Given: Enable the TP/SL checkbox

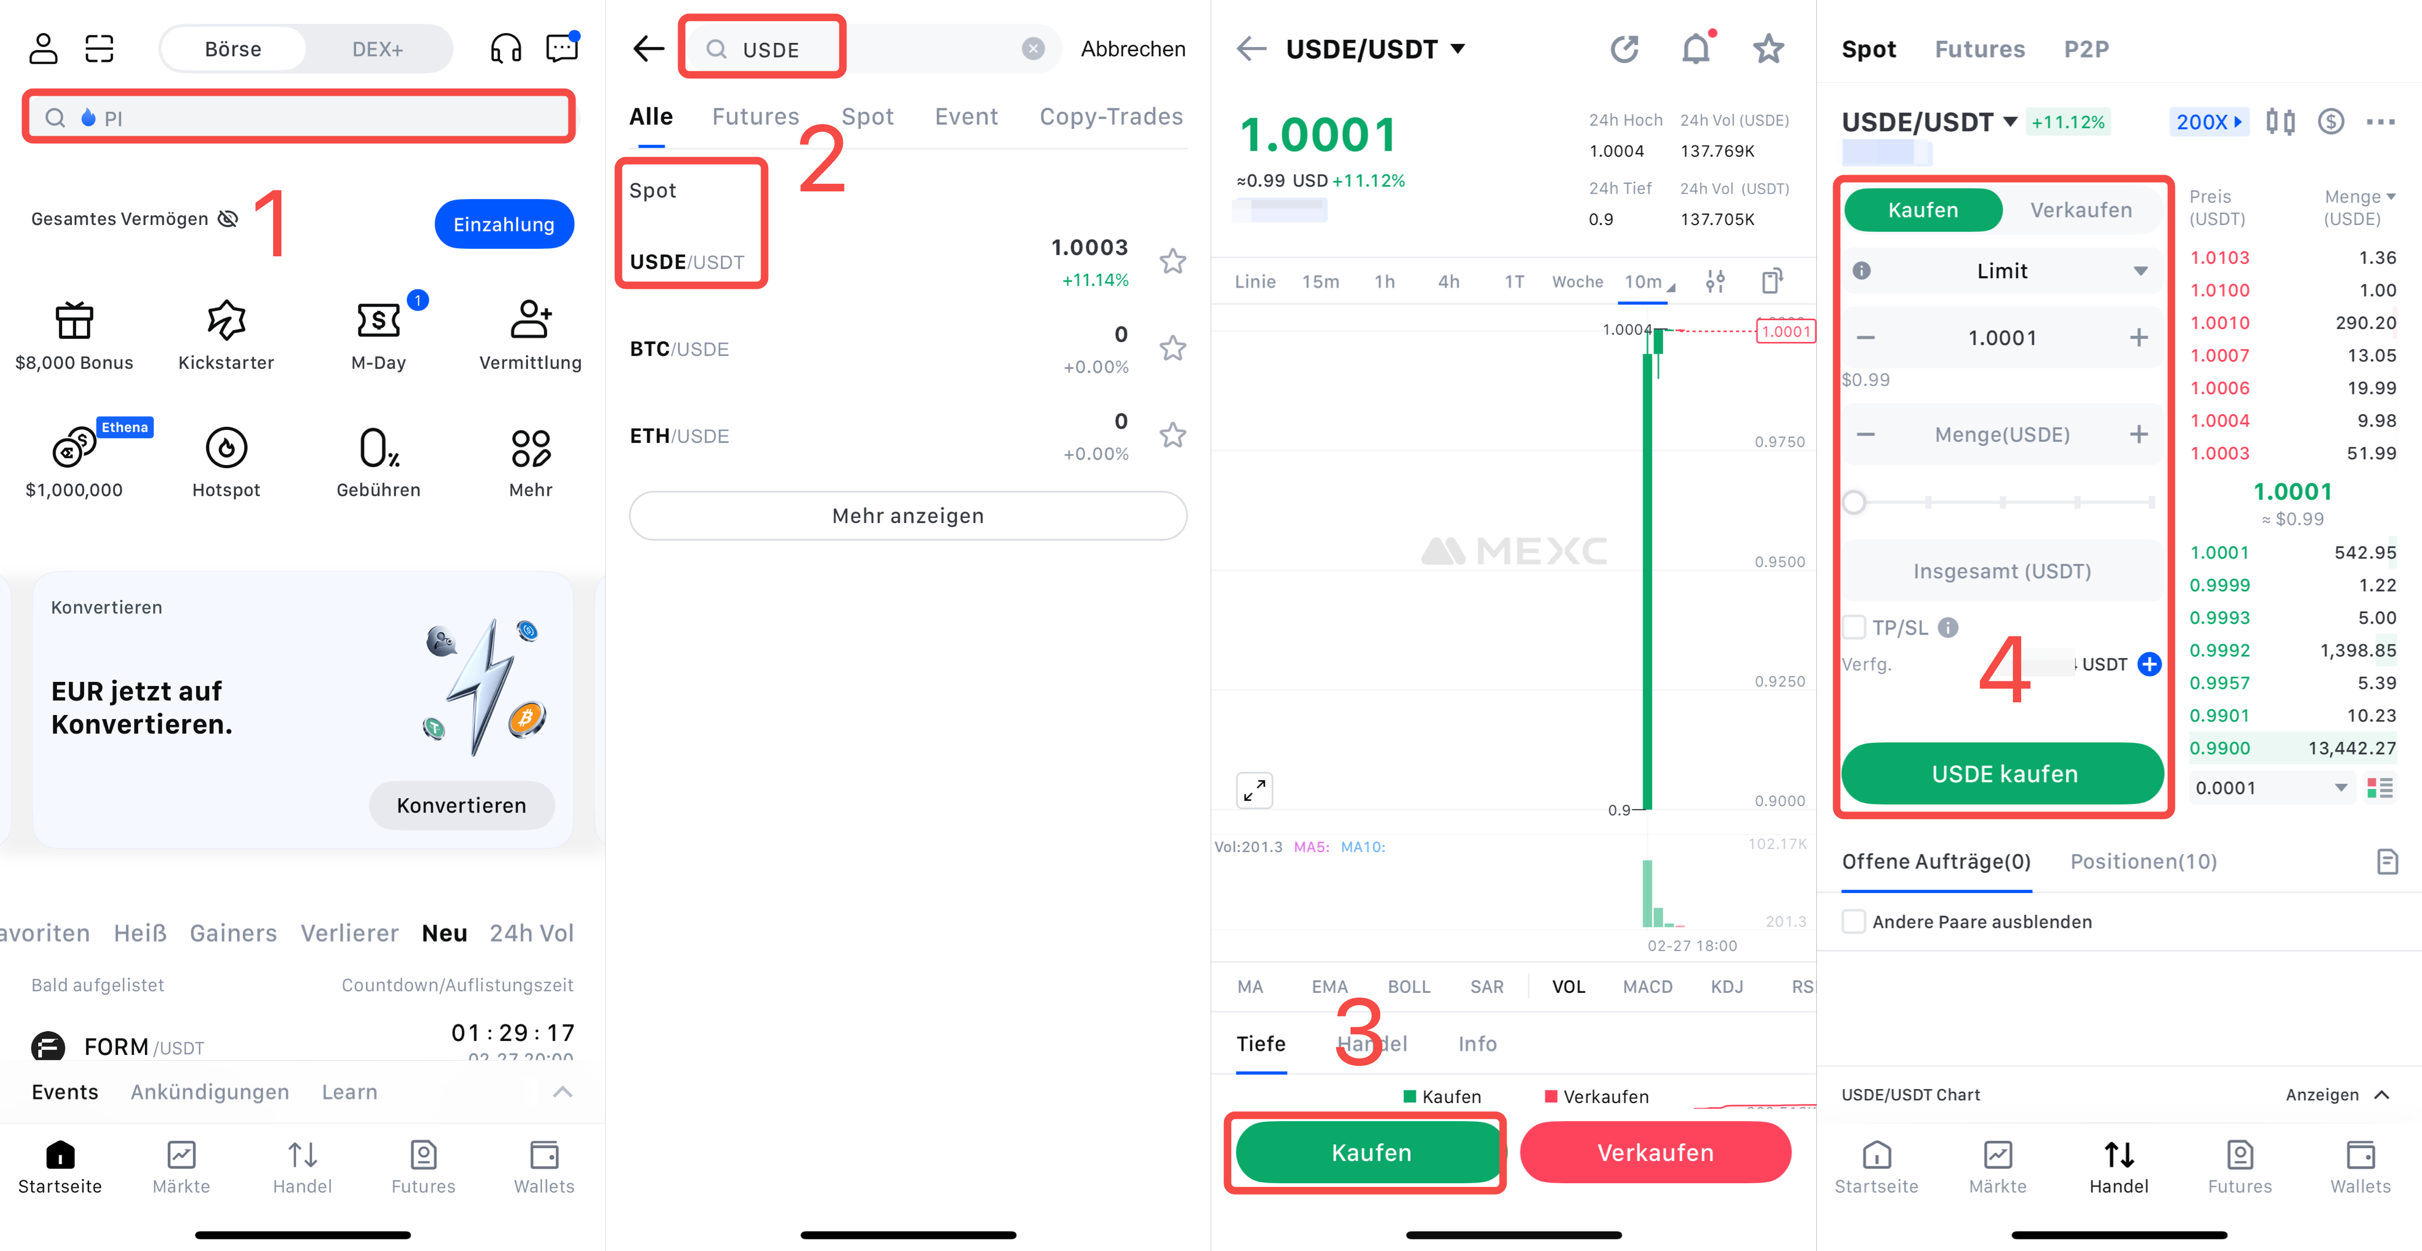Looking at the screenshot, I should (1854, 627).
